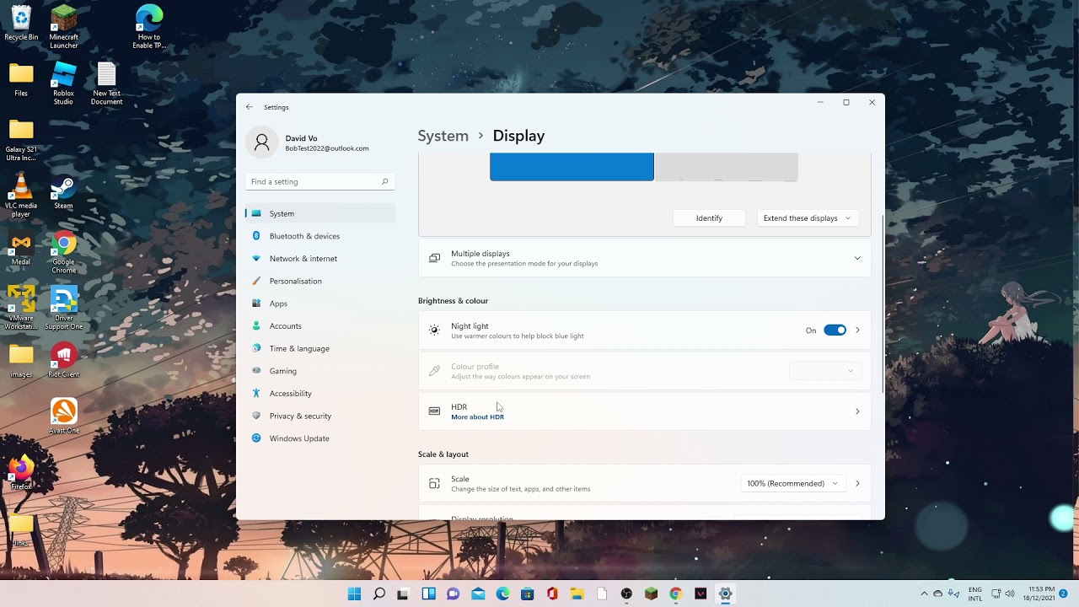Open the Windows Start button
Viewport: 1079px width, 607px height.
pos(354,594)
